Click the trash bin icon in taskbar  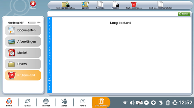tap(168, 103)
